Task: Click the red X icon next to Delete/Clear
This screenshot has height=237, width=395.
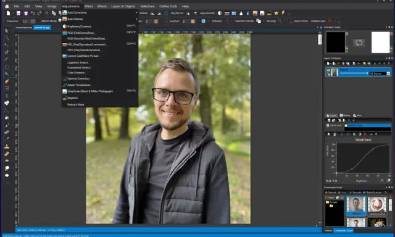Action: pos(330,21)
